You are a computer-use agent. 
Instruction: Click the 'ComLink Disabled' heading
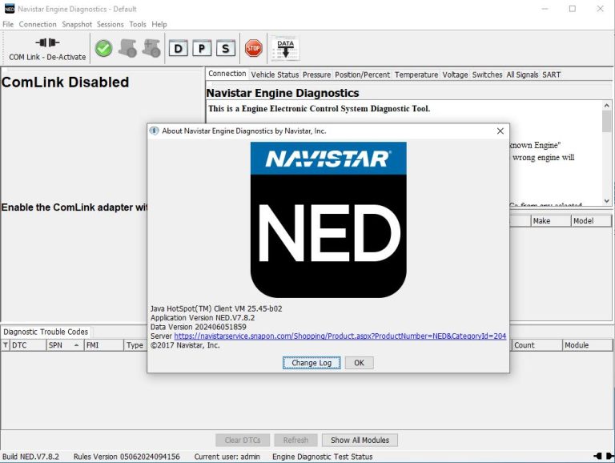click(x=65, y=83)
